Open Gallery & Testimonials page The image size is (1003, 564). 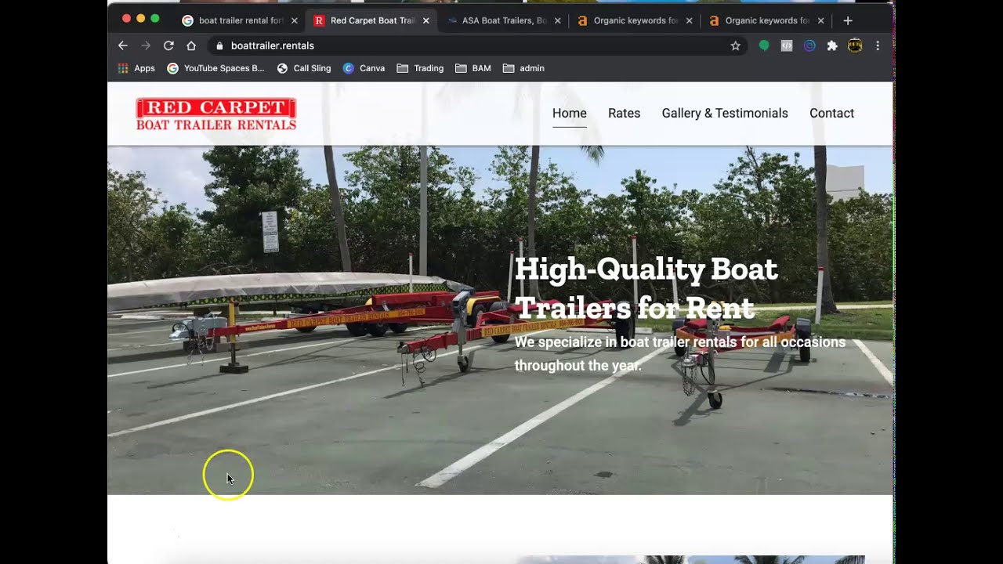[x=725, y=114]
